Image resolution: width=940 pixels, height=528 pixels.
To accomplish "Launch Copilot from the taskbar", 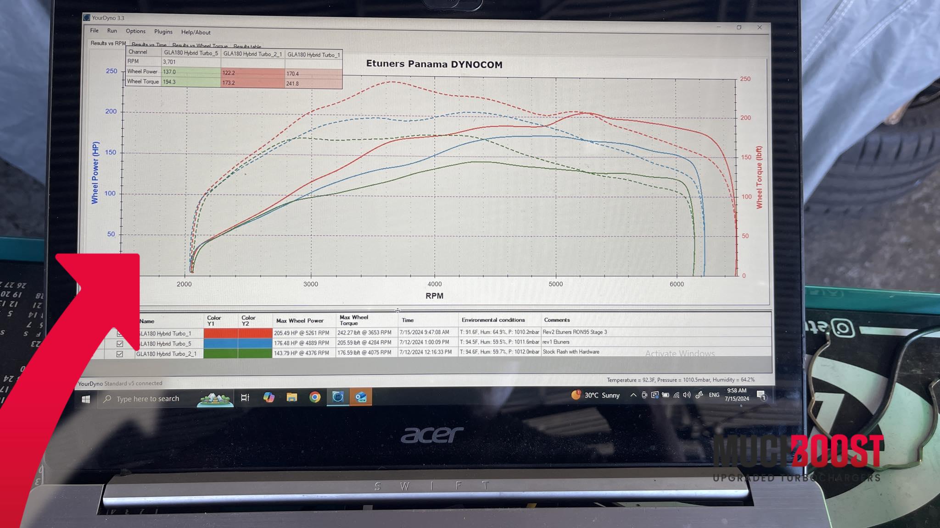I will click(269, 397).
